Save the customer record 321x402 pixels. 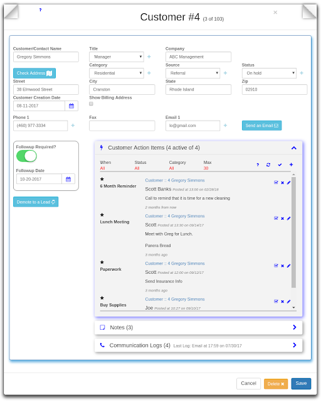(x=301, y=383)
